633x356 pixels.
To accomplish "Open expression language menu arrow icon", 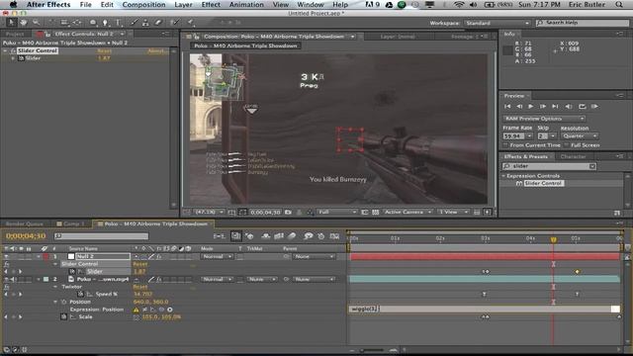I will (x=170, y=310).
